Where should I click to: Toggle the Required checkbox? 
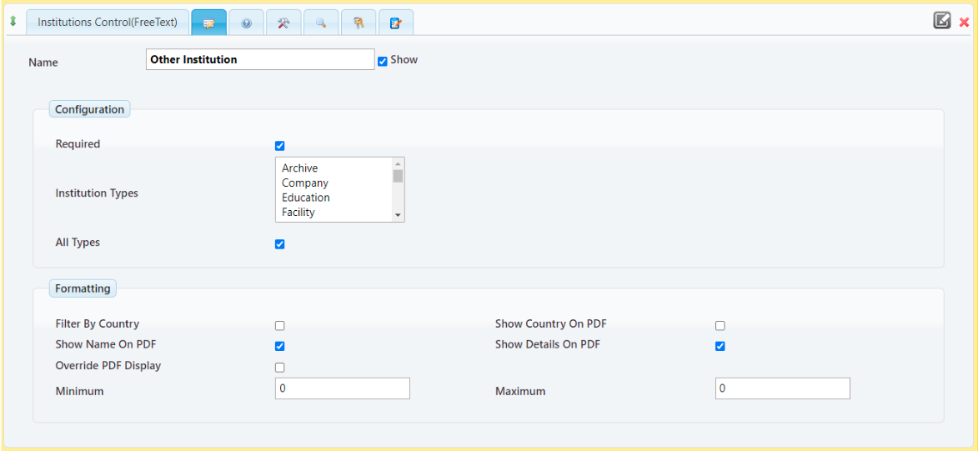coord(280,146)
